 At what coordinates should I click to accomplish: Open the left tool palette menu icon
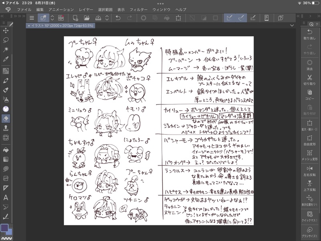(4, 23)
